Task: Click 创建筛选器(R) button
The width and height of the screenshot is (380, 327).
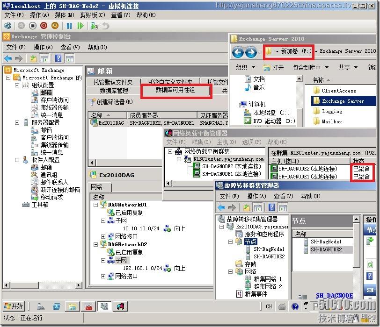Action: tap(111, 102)
